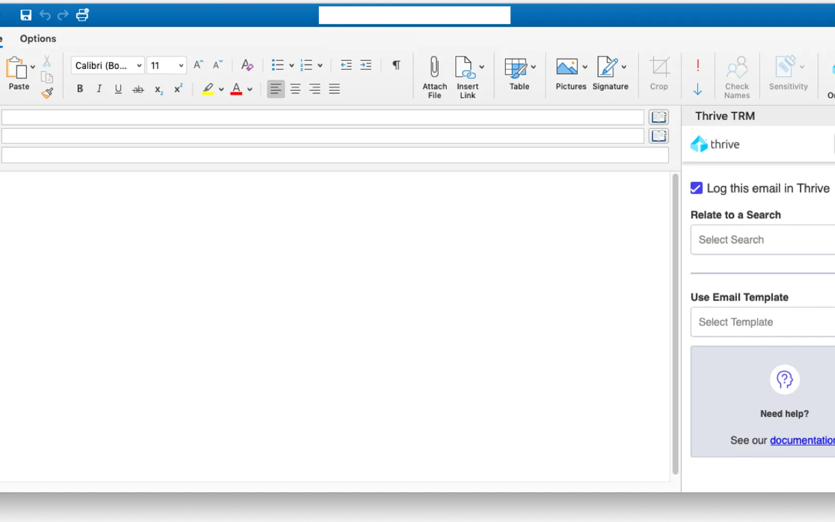Decrease font size with A-down icon
The height and width of the screenshot is (522, 835).
tap(217, 65)
